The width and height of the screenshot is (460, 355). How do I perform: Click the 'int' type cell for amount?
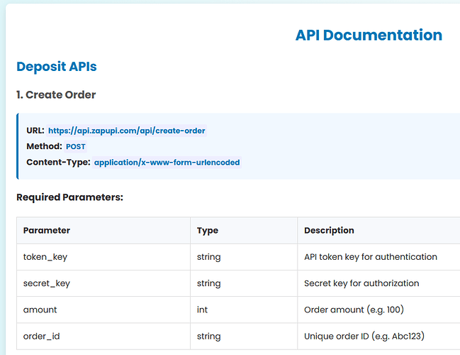(x=203, y=310)
